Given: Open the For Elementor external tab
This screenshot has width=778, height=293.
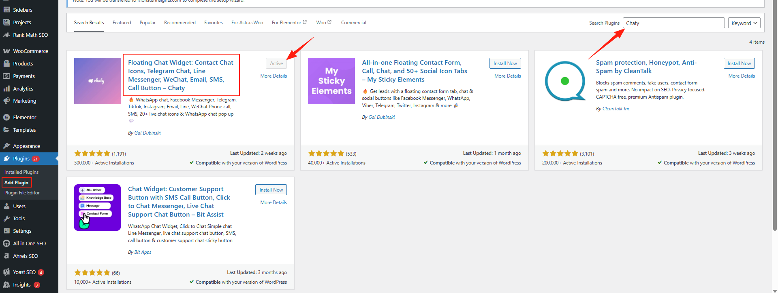Looking at the screenshot, I should coord(289,23).
